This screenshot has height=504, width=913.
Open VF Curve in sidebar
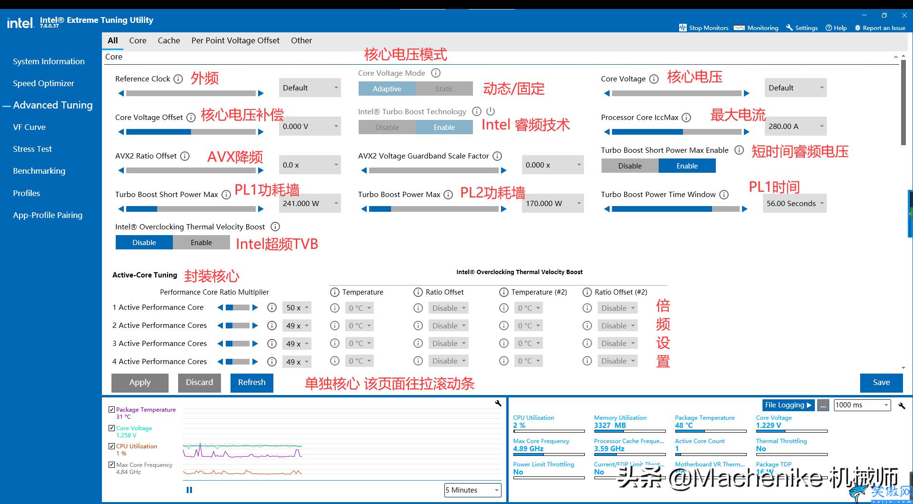coord(29,127)
